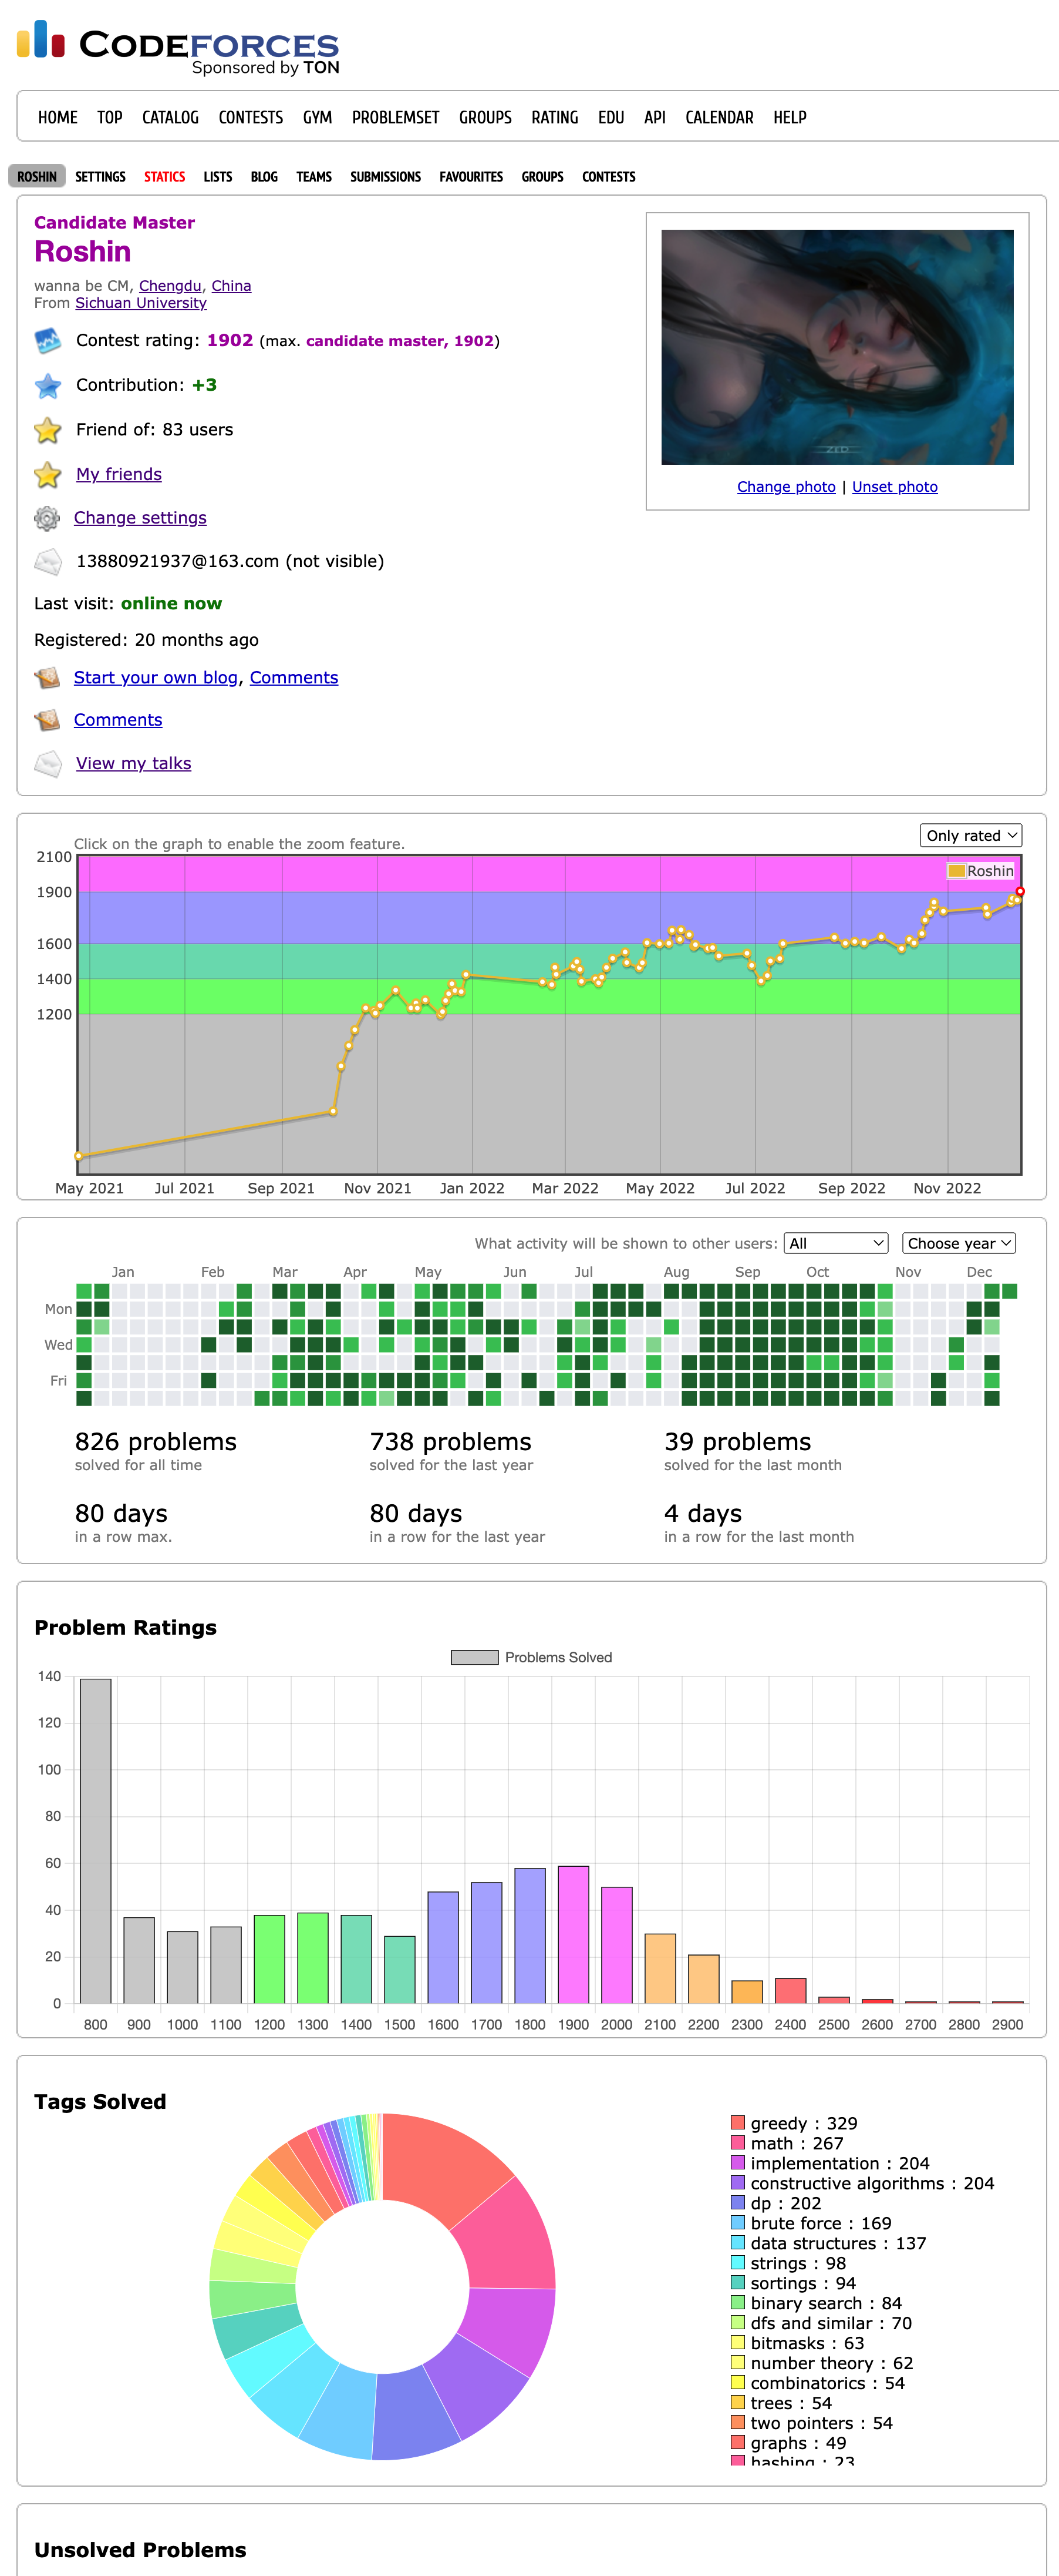Image resolution: width=1059 pixels, height=2576 pixels.
Task: Click the '826 problems' statistic
Action: (x=156, y=1442)
